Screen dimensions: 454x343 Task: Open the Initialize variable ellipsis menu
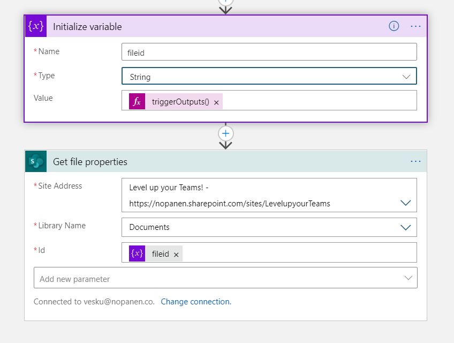click(415, 26)
